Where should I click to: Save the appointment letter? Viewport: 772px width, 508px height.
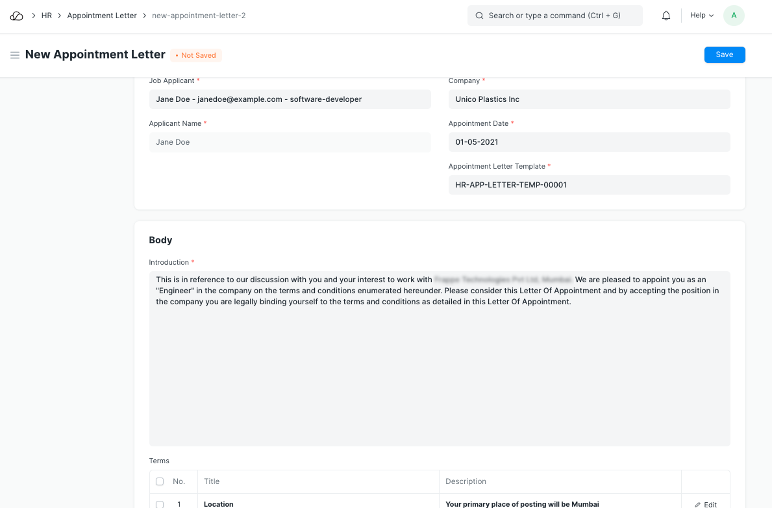pos(724,54)
